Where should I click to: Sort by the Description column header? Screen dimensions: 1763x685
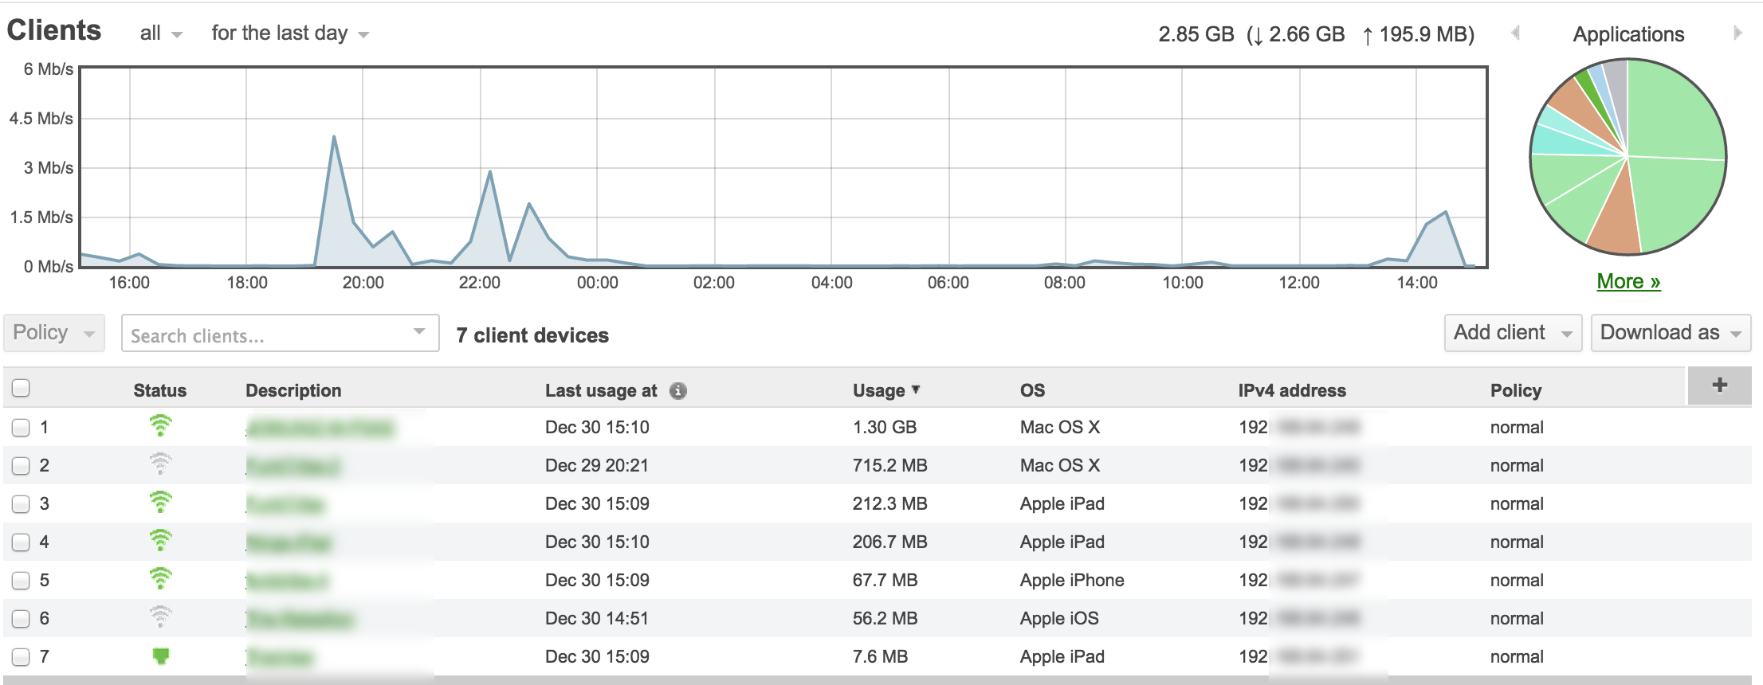(293, 390)
